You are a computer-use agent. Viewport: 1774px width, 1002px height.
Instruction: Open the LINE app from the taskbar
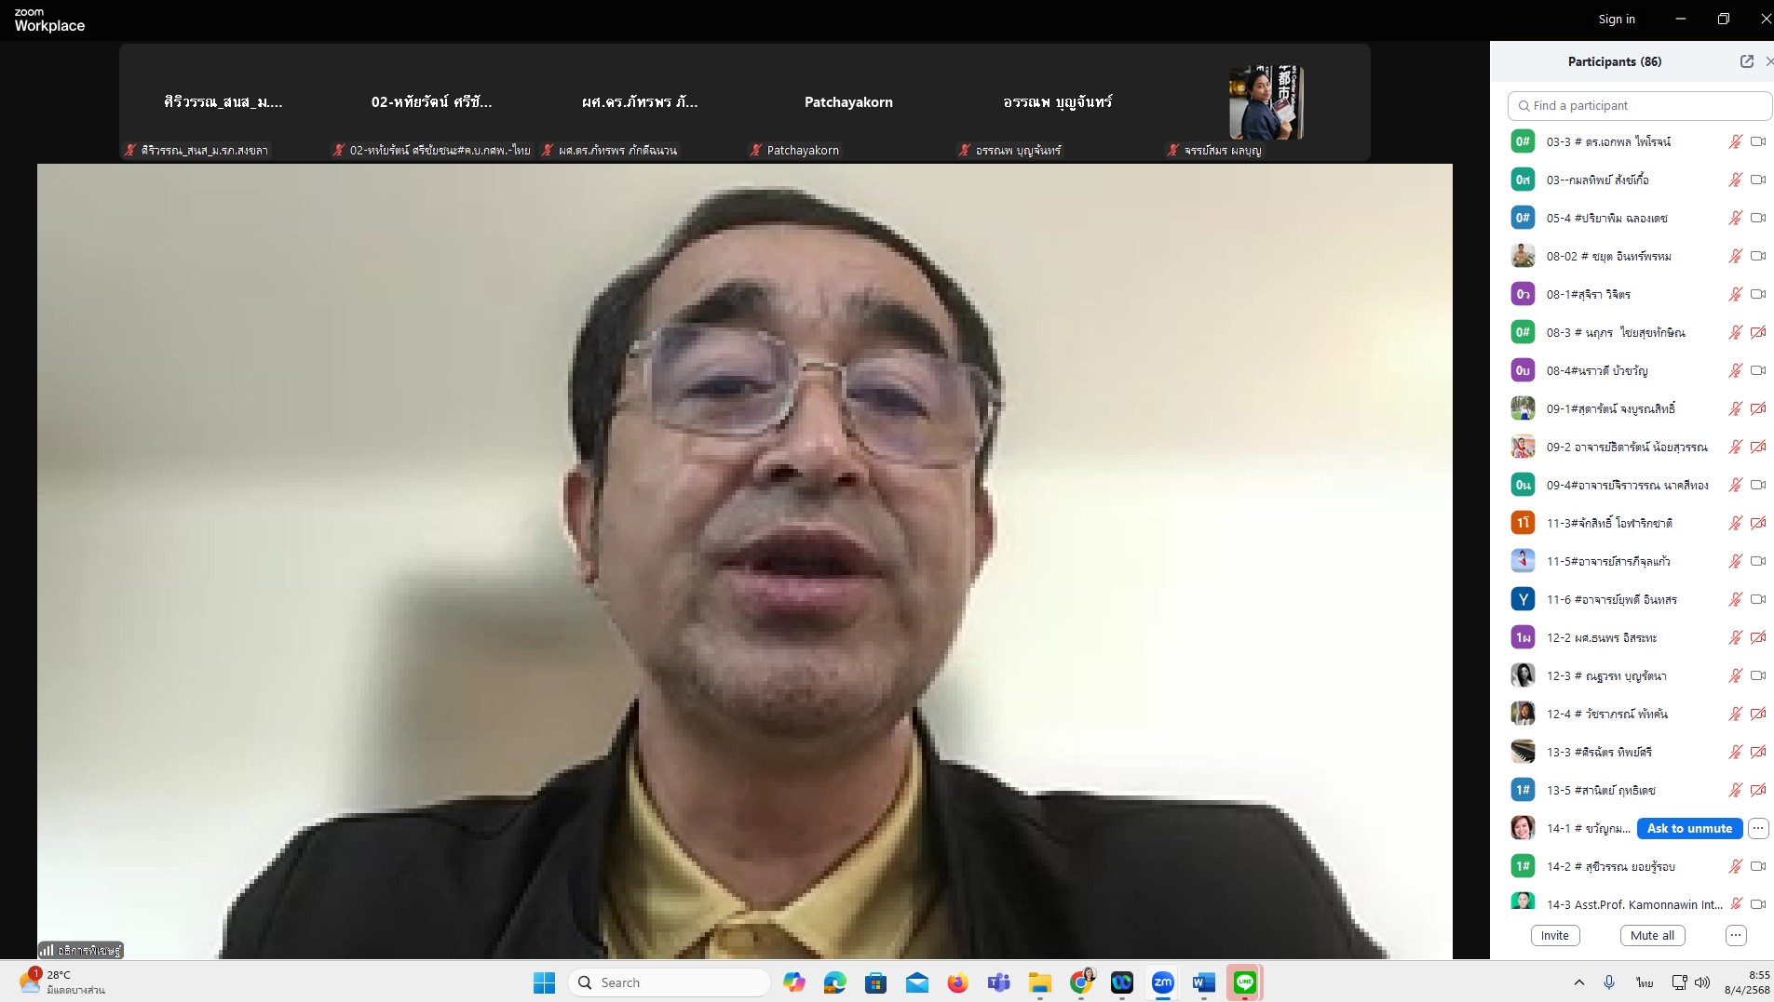[x=1245, y=982]
